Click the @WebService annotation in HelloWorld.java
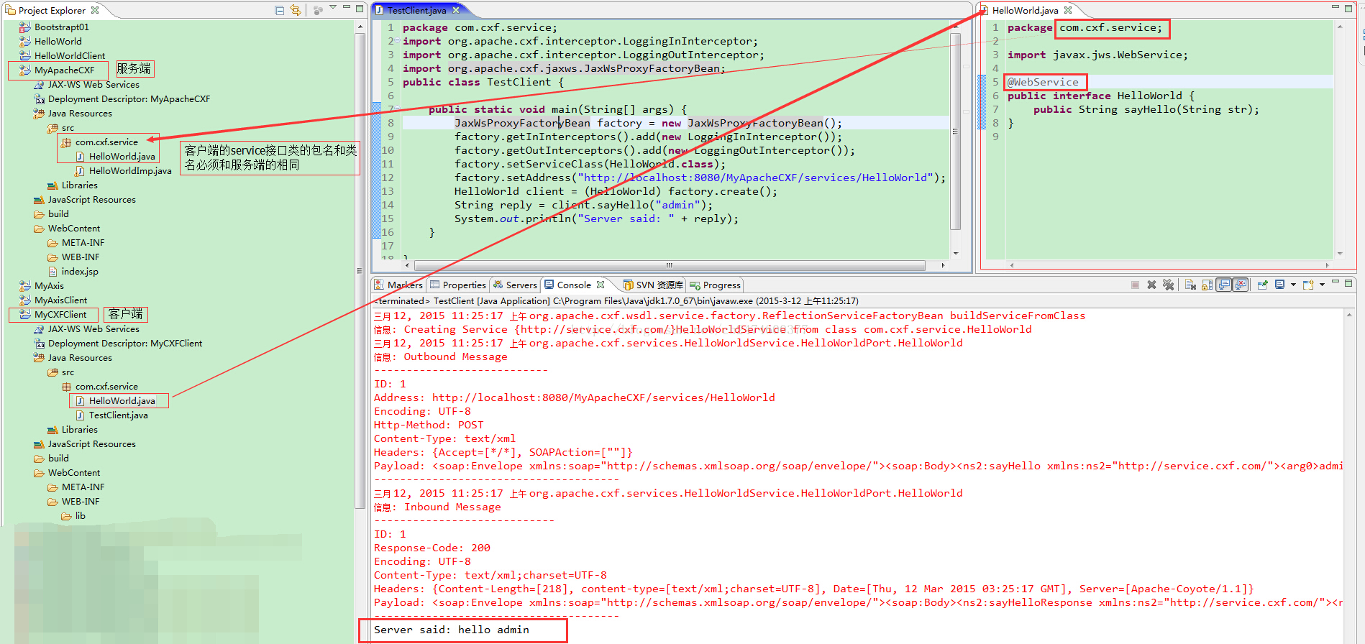Screen dimensions: 1365x644 tap(1043, 82)
